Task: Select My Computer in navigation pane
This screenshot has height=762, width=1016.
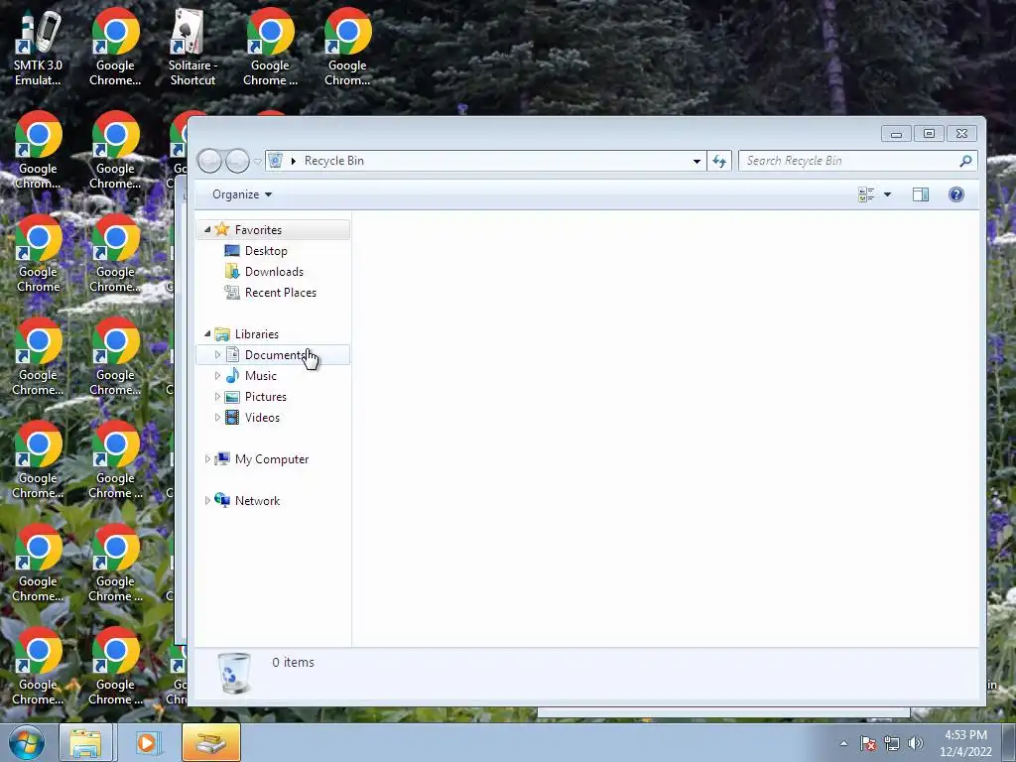Action: (x=272, y=459)
